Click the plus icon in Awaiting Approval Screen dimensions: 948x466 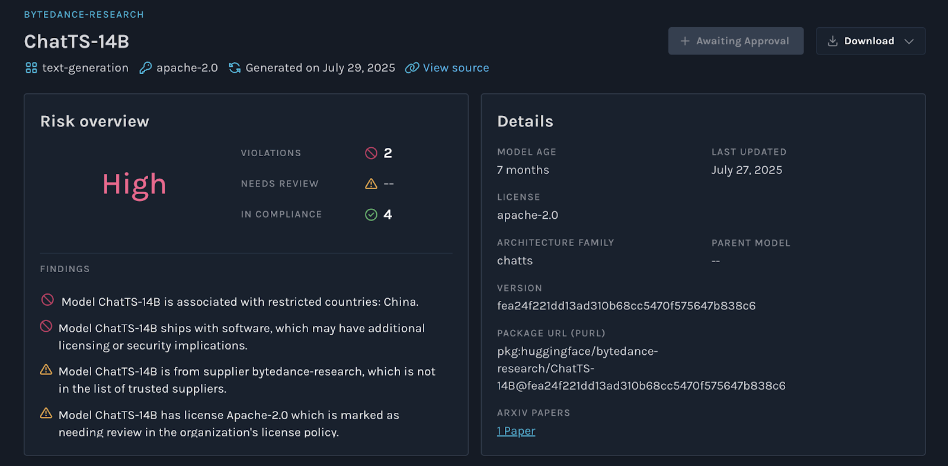click(x=685, y=41)
